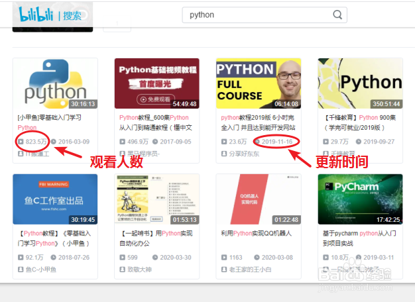Image resolution: width=415 pixels, height=302 pixels.
Task: Open the 鱼C工作室出品 video thumbnail
Action: pos(55,199)
